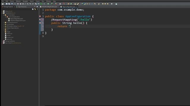Click the Run with Coverage icon

[52, 4]
